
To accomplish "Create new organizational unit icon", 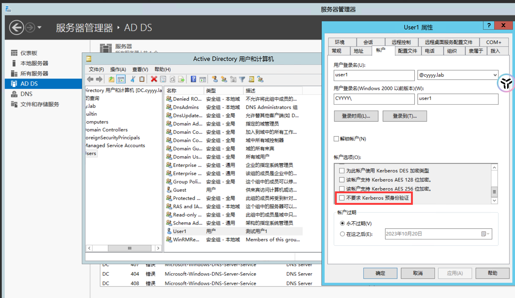I will (x=233, y=79).
